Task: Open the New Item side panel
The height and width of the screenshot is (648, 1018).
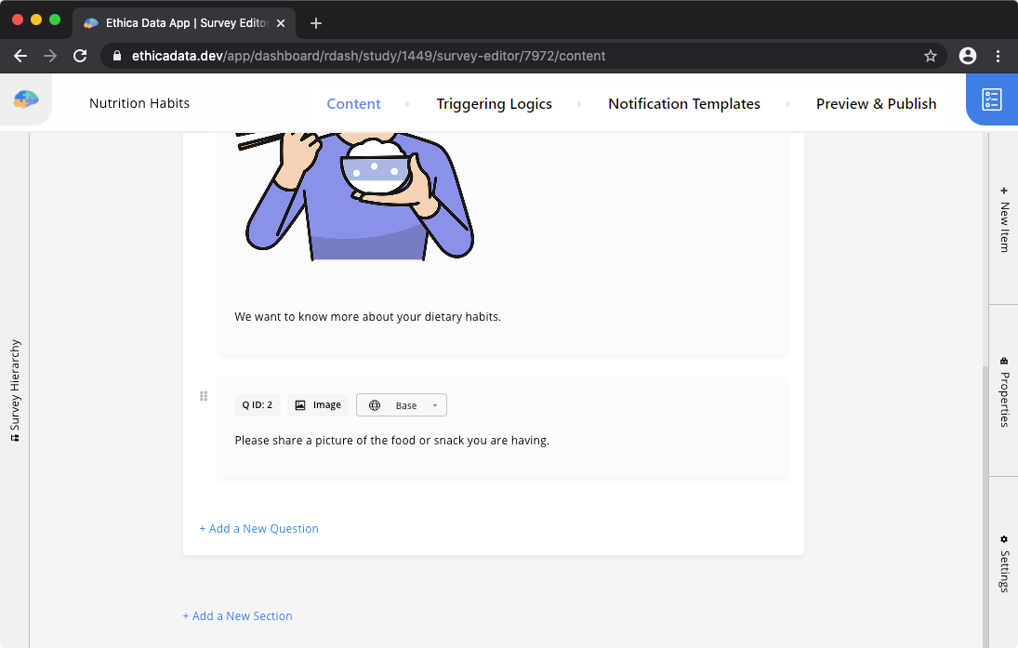Action: pyautogui.click(x=1004, y=218)
